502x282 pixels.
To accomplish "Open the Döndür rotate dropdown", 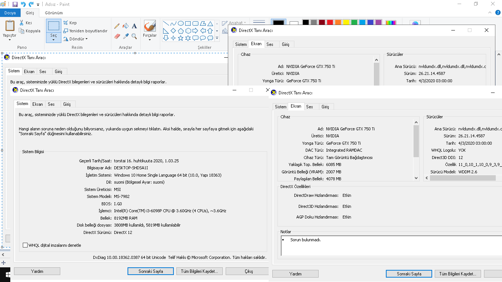I will [x=76, y=39].
